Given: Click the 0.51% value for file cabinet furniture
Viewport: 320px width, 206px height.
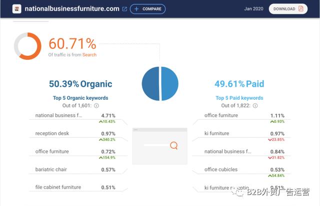Looking at the screenshot, I should [108, 188].
